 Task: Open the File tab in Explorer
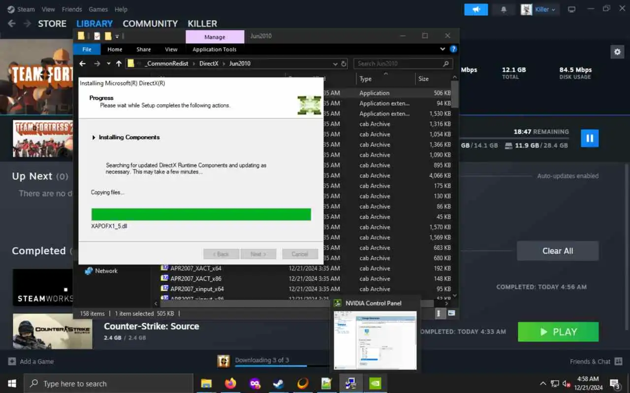pos(87,49)
